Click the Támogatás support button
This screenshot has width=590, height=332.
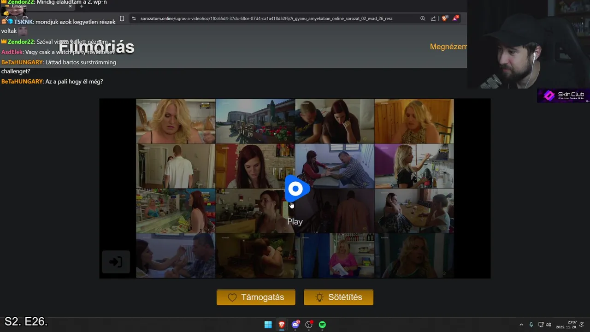(256, 297)
